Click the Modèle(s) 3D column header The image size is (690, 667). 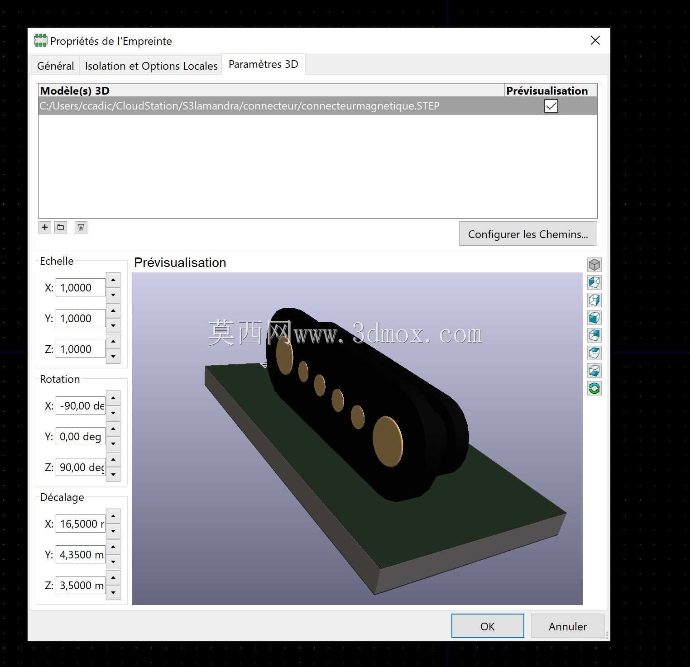pyautogui.click(x=271, y=91)
